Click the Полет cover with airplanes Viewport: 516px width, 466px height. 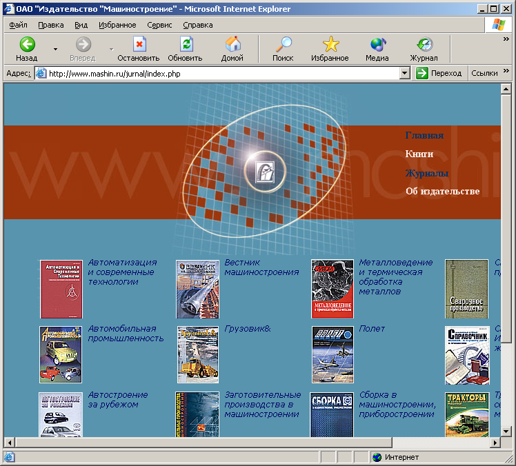(333, 354)
